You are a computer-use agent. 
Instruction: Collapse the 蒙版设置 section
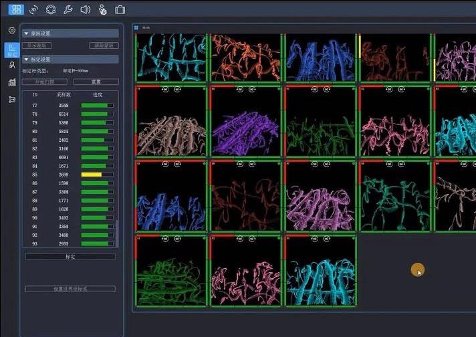point(27,33)
